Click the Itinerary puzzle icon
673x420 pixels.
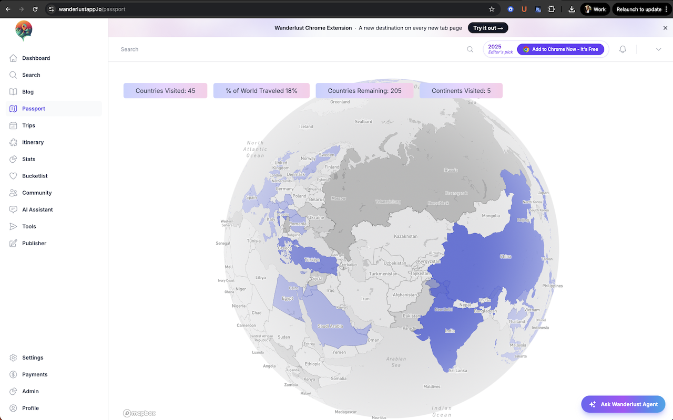point(14,142)
